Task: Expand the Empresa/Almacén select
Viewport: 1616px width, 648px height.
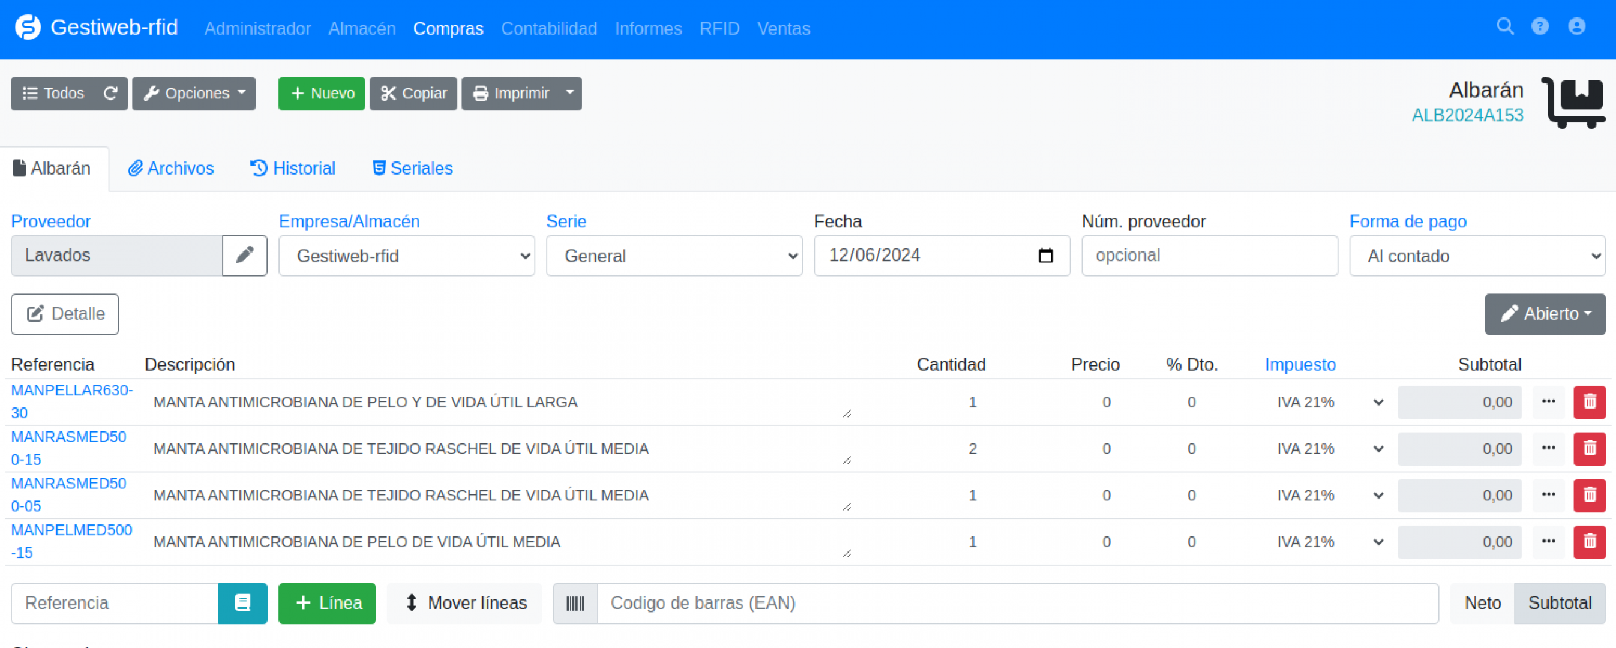Action: (406, 256)
